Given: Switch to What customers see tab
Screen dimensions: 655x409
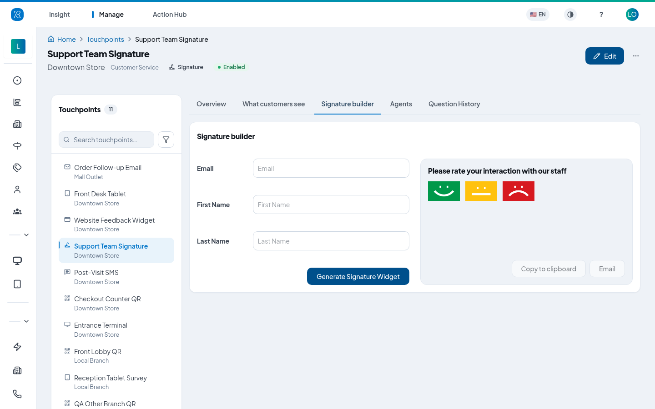Looking at the screenshot, I should [274, 104].
